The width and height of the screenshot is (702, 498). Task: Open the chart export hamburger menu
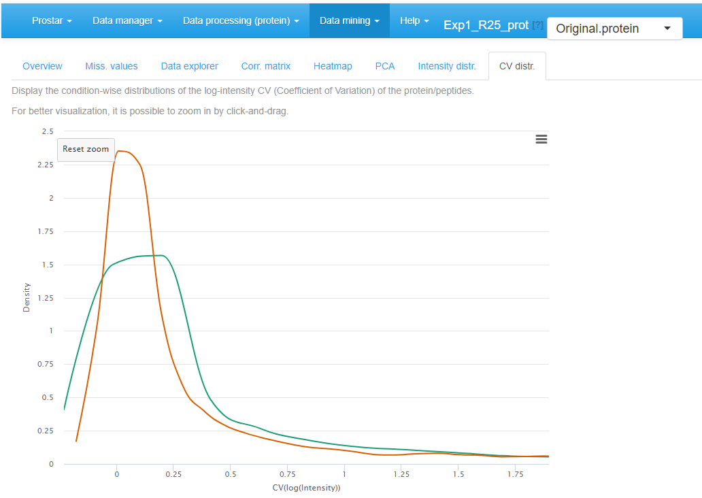[x=541, y=139]
